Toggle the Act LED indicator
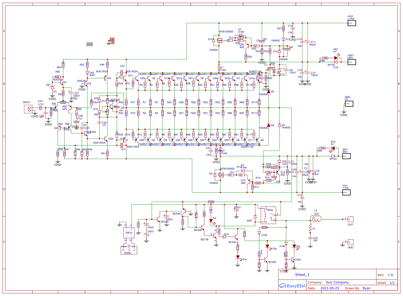 (x=211, y=220)
